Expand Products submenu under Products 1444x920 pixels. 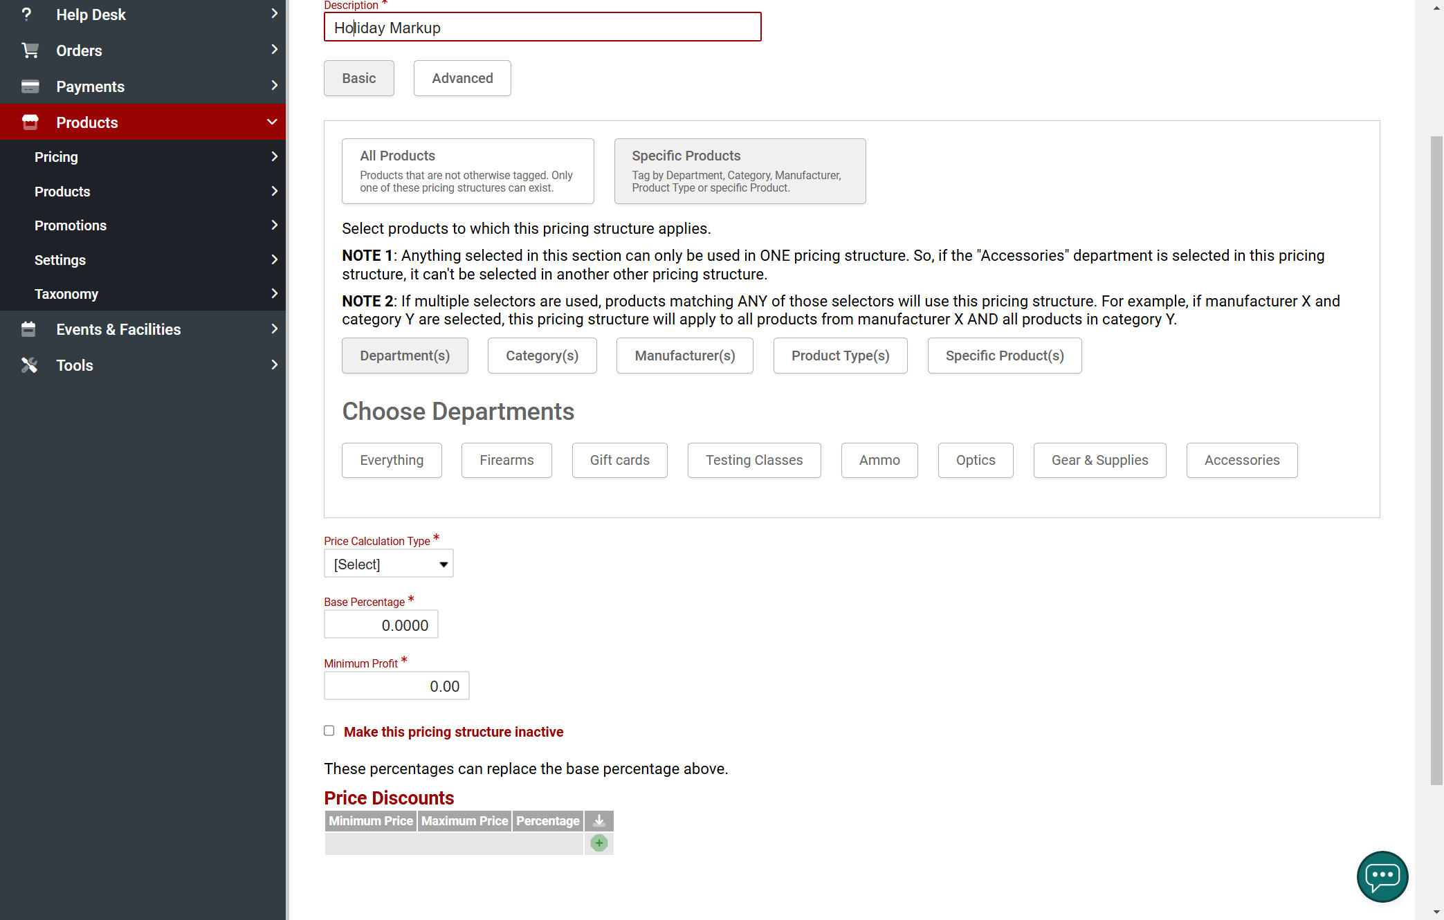[275, 192]
